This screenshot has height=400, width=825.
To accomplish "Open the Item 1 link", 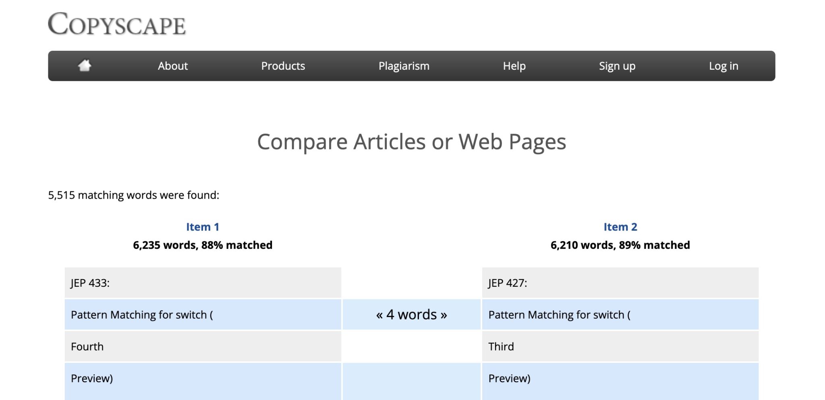I will pyautogui.click(x=203, y=227).
